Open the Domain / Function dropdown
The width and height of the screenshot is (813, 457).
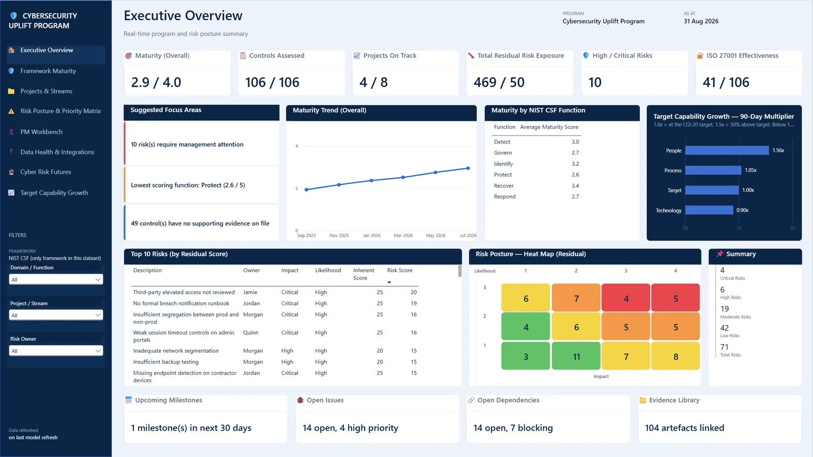tap(56, 279)
